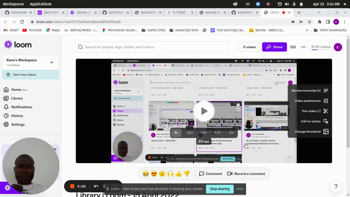Stop recording with red square button
The width and height of the screenshot is (350, 197).
pos(72,186)
